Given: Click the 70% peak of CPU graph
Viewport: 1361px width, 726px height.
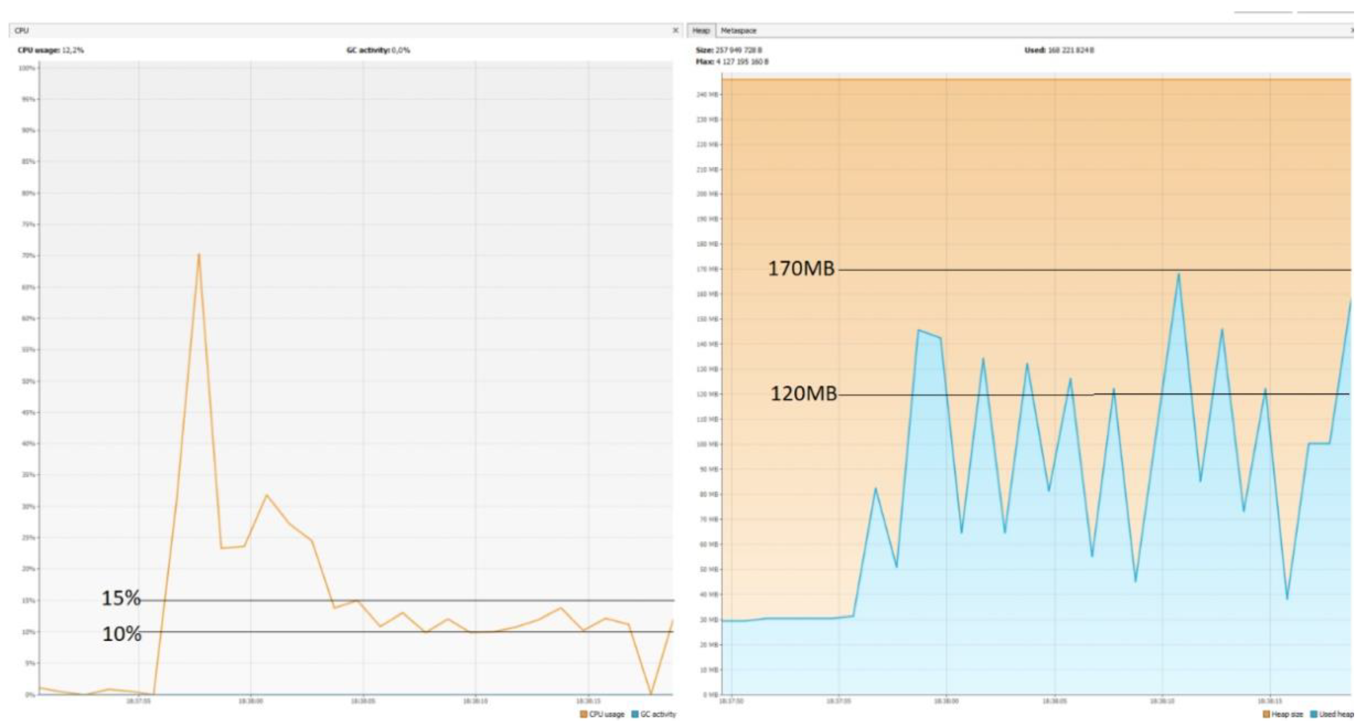Looking at the screenshot, I should point(199,254).
